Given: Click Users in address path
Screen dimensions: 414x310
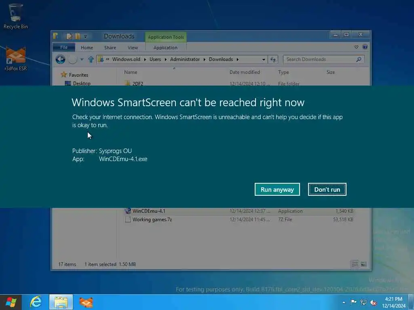Looking at the screenshot, I should click(155, 59).
